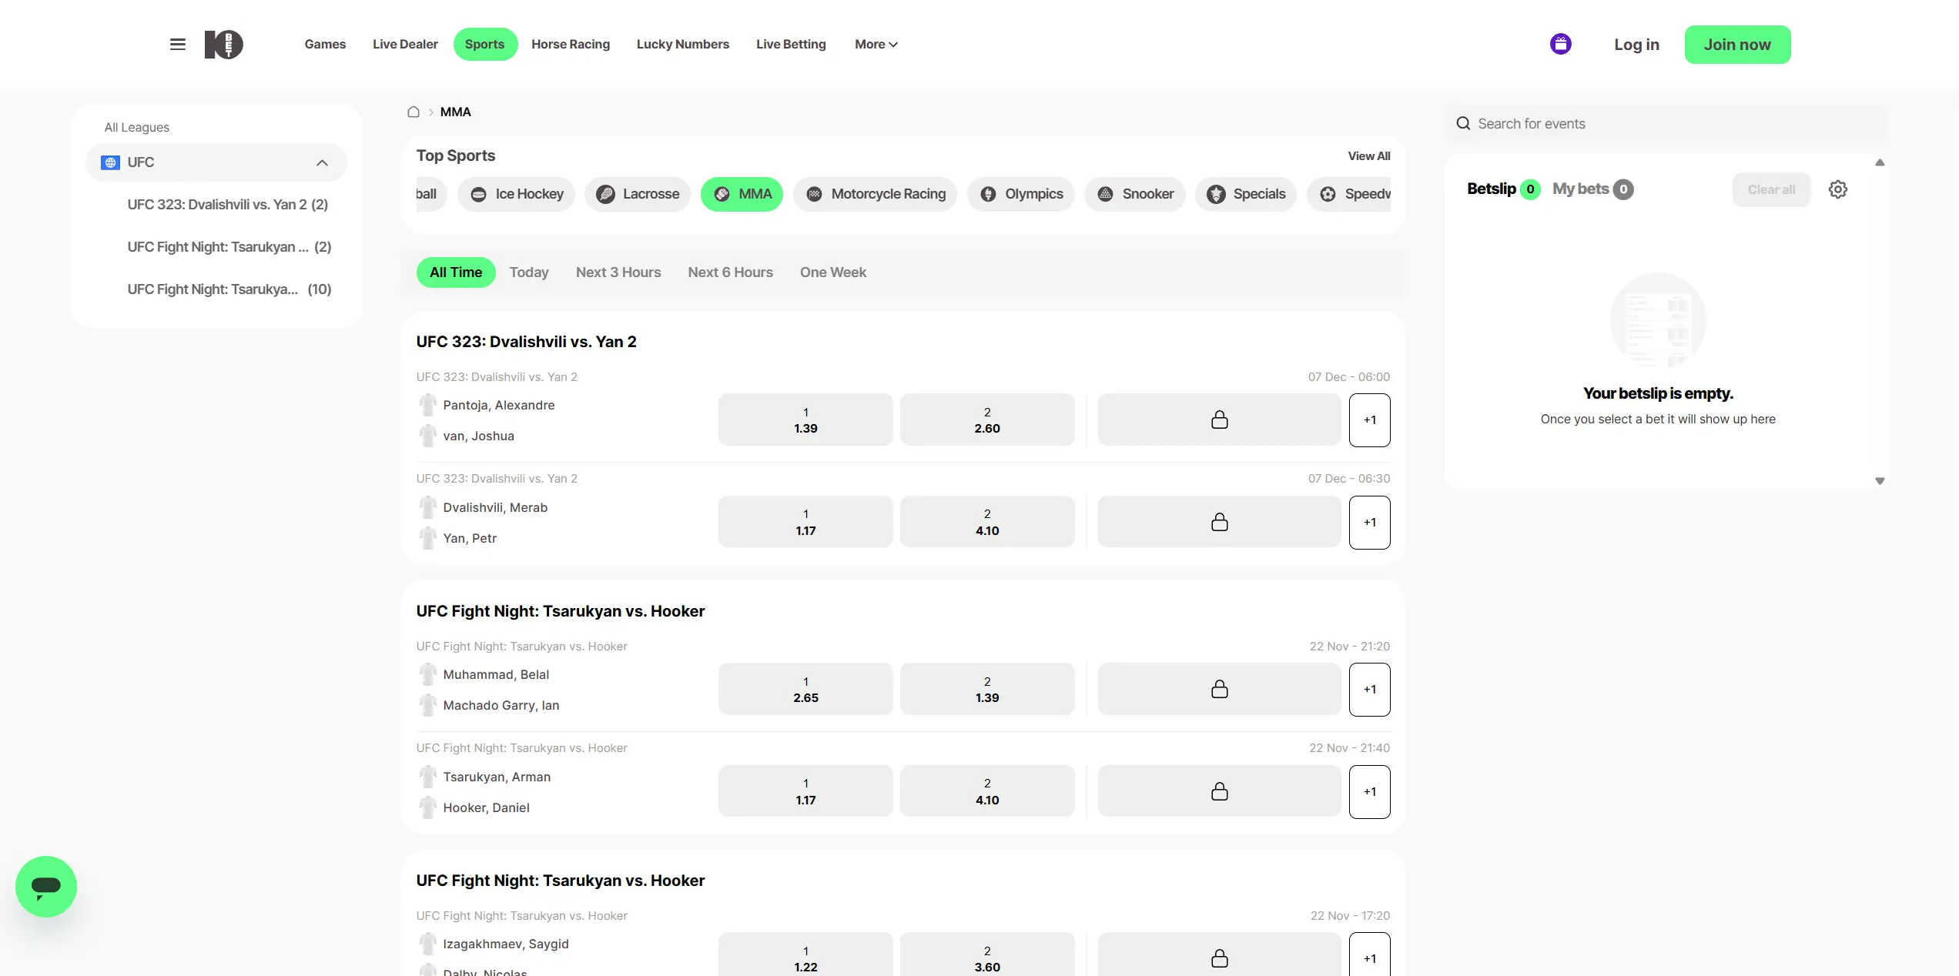
Task: Open Horse Racing in top menu
Action: (x=570, y=45)
